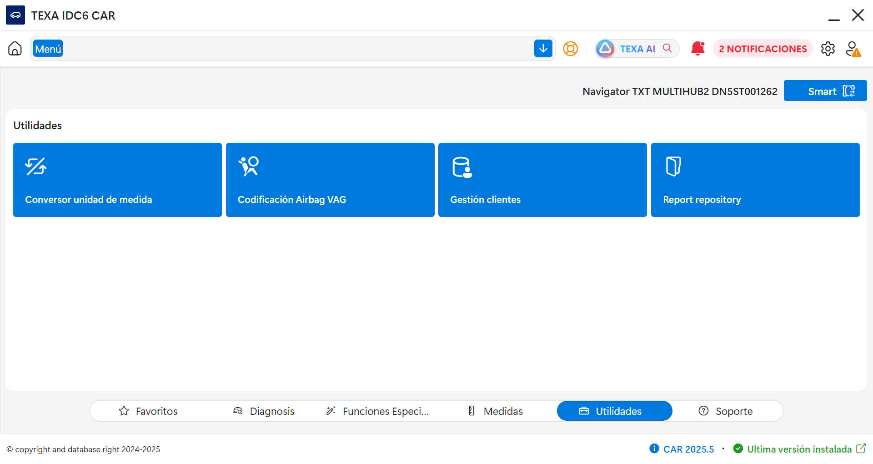Switch to Funciones Especiales tab
Viewport: 873px width, 464px height.
point(377,411)
